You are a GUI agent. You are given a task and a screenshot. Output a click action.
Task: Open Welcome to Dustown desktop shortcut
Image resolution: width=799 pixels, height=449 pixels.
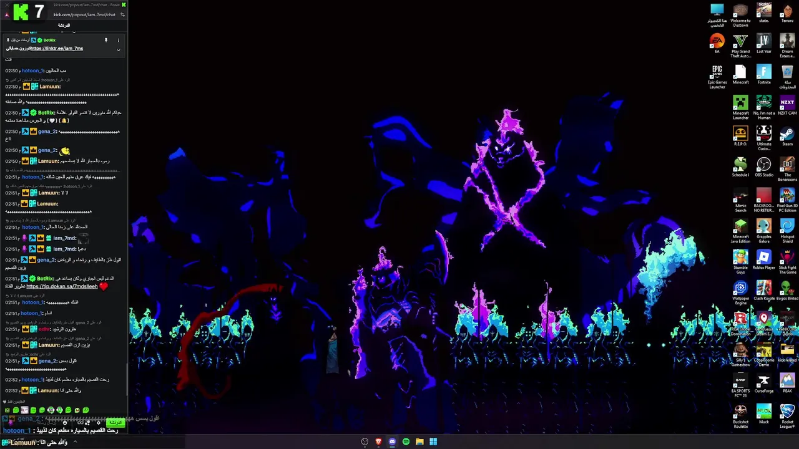click(x=740, y=15)
